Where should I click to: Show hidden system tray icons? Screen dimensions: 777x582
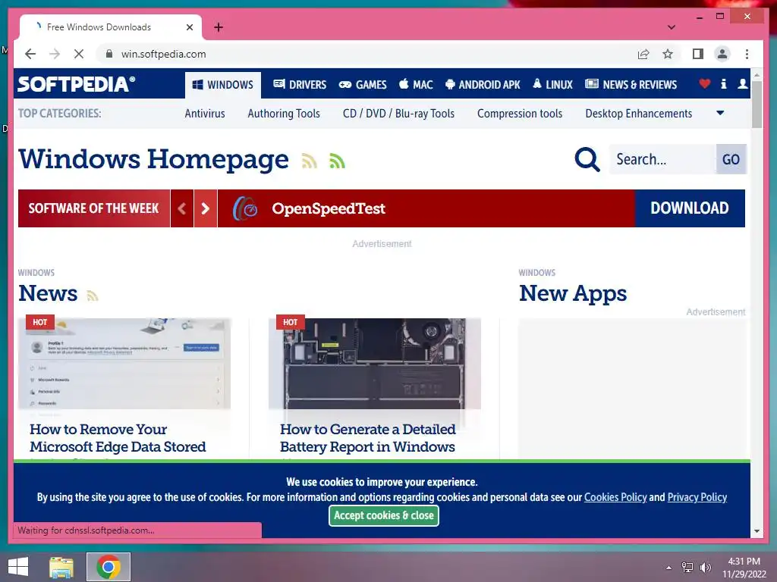(669, 567)
